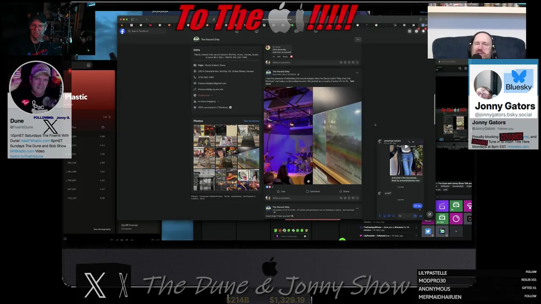The width and height of the screenshot is (541, 304).
Task: Start audio call in Jonathan Gatarz chat
Action: coord(410,141)
